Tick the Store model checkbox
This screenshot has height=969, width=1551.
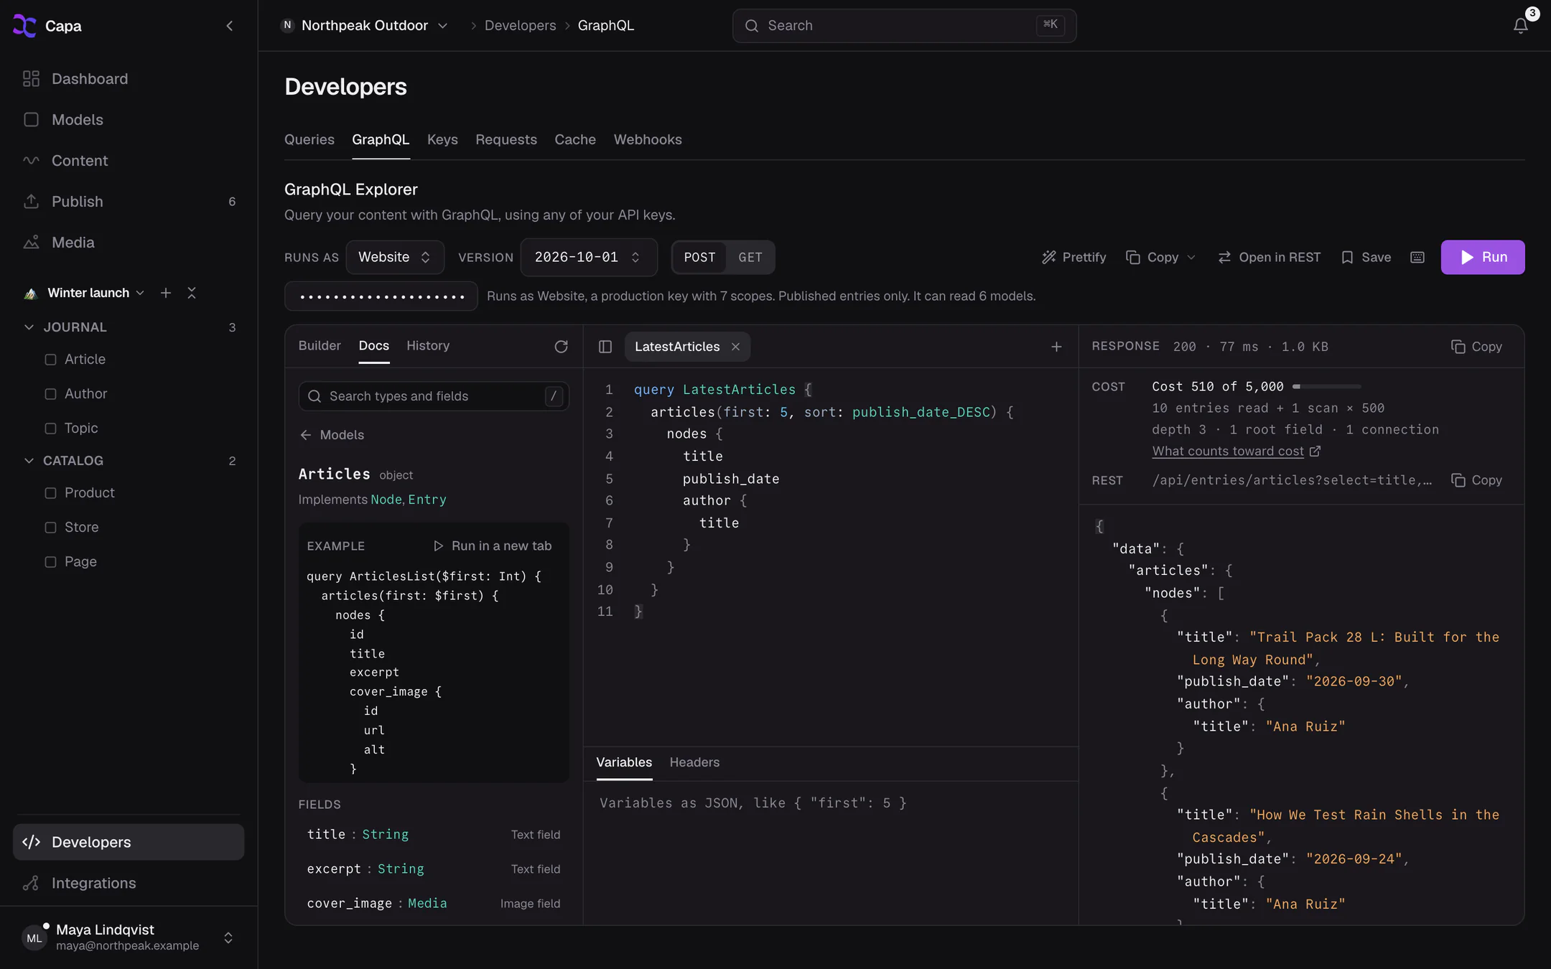click(50, 528)
